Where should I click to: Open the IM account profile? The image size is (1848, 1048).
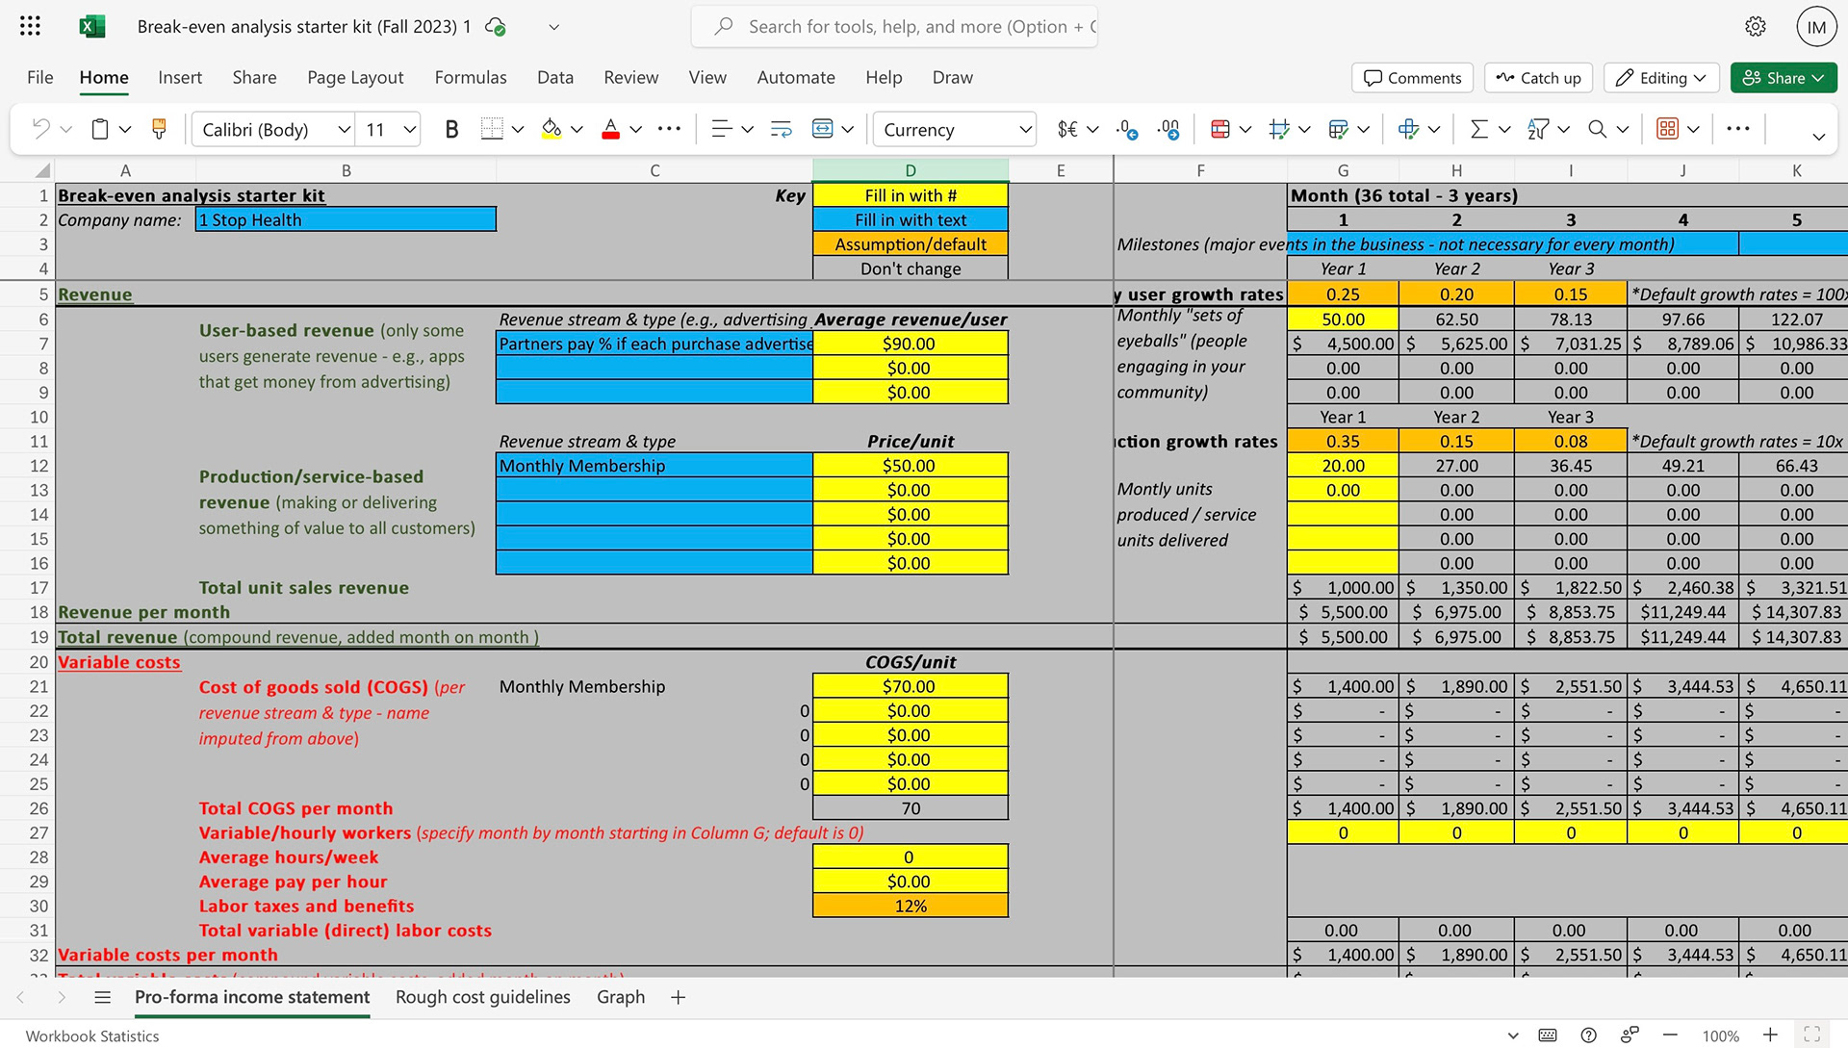(x=1816, y=27)
